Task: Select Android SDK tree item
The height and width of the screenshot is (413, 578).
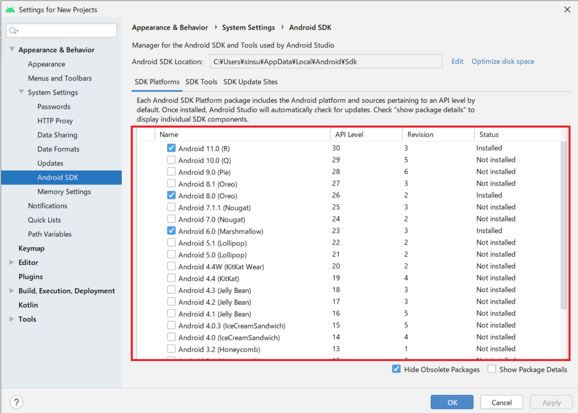Action: click(x=61, y=177)
